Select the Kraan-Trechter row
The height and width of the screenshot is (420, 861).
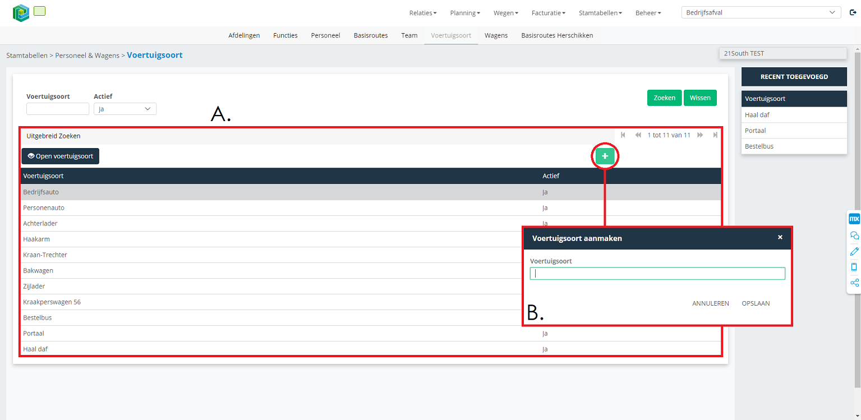coord(271,255)
